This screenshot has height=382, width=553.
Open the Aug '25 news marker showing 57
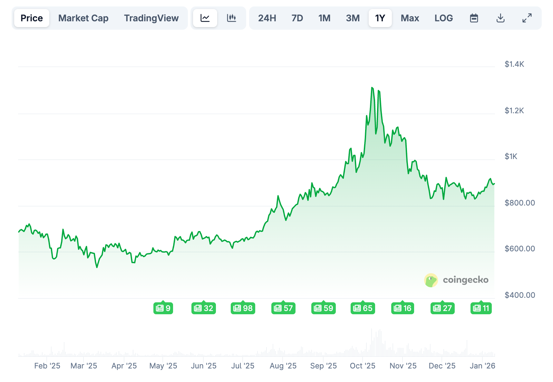[x=283, y=308]
